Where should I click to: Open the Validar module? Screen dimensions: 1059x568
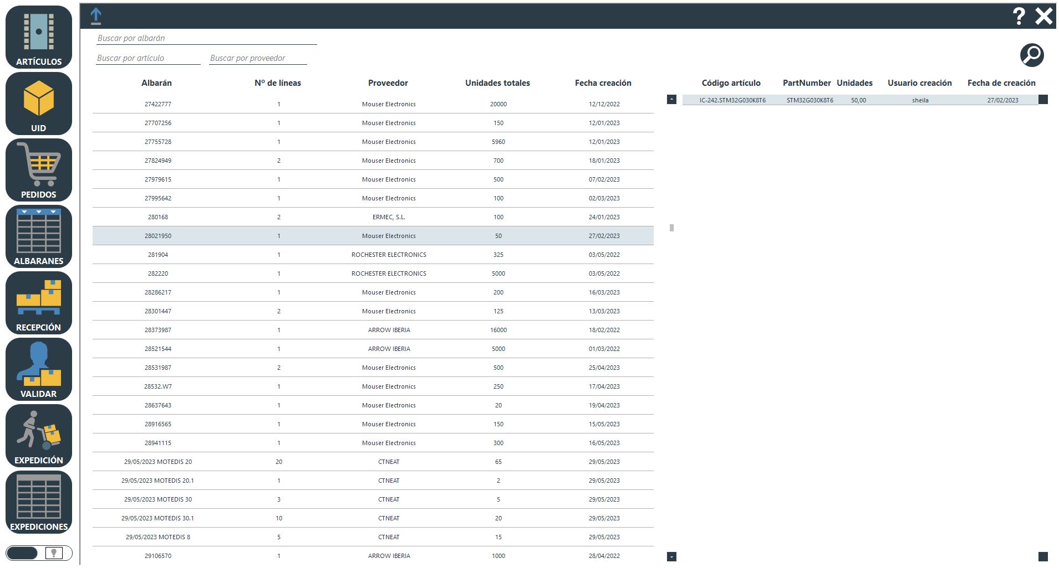pos(39,369)
